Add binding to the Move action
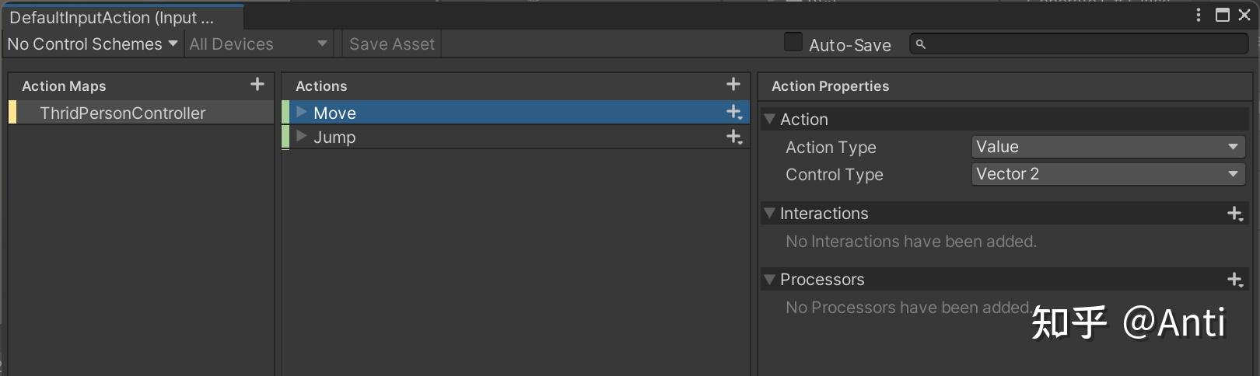The height and width of the screenshot is (376, 1260). (x=733, y=113)
